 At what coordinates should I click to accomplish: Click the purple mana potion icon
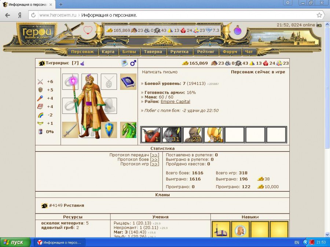tap(238, 30)
